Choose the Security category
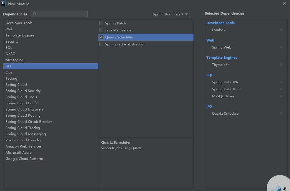 coord(51,41)
